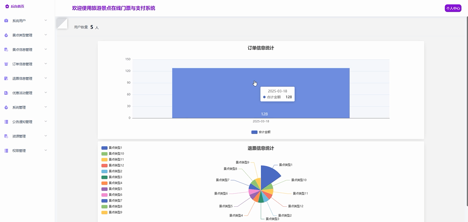Click the 景点类型管理 sidebar icon

(6, 35)
